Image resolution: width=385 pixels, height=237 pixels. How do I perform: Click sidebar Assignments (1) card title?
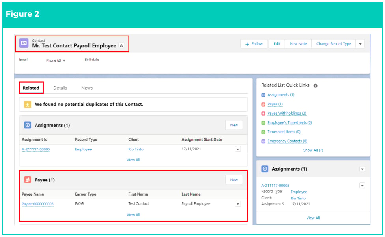coord(289,169)
